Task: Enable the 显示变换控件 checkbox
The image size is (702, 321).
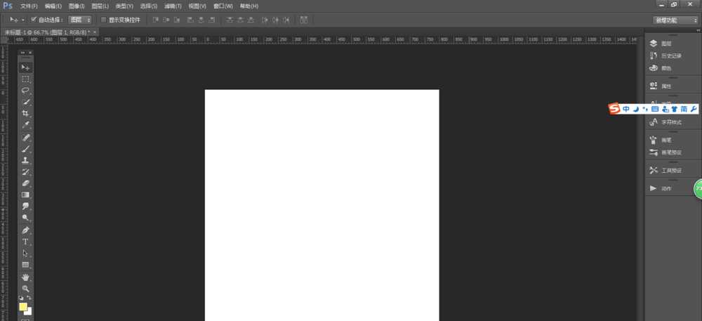Action: 104,20
